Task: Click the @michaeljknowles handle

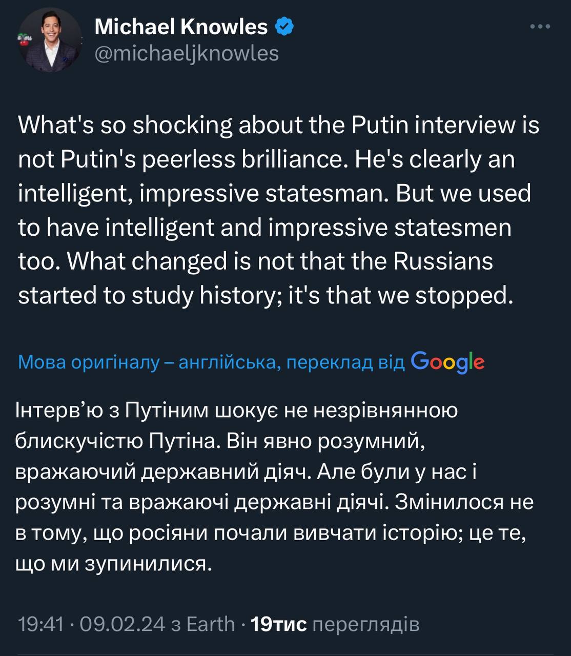Action: tap(187, 53)
